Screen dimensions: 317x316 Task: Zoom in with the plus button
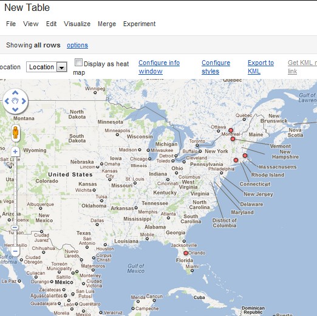tap(15, 151)
